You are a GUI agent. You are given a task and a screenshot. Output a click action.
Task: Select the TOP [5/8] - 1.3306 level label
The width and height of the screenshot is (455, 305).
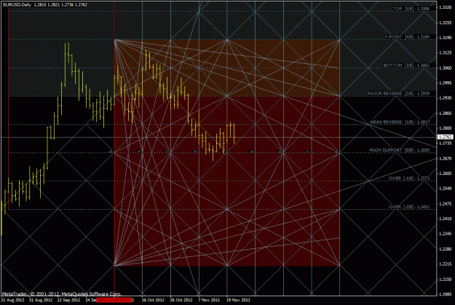pos(411,9)
